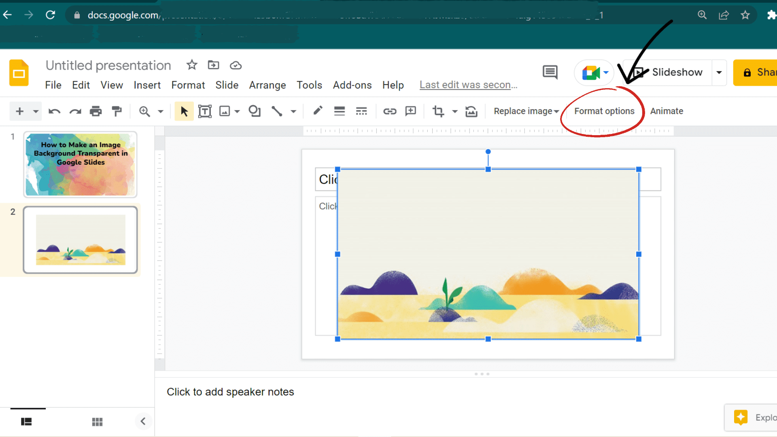This screenshot has width=777, height=437.
Task: Switch to grid view toggle
Action: click(x=97, y=422)
